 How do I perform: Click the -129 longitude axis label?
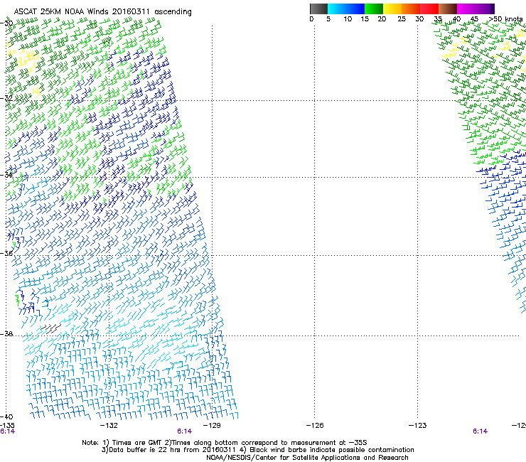(212, 426)
